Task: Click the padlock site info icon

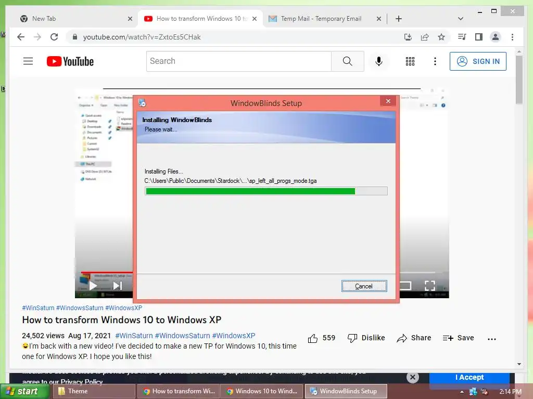Action: (75, 37)
